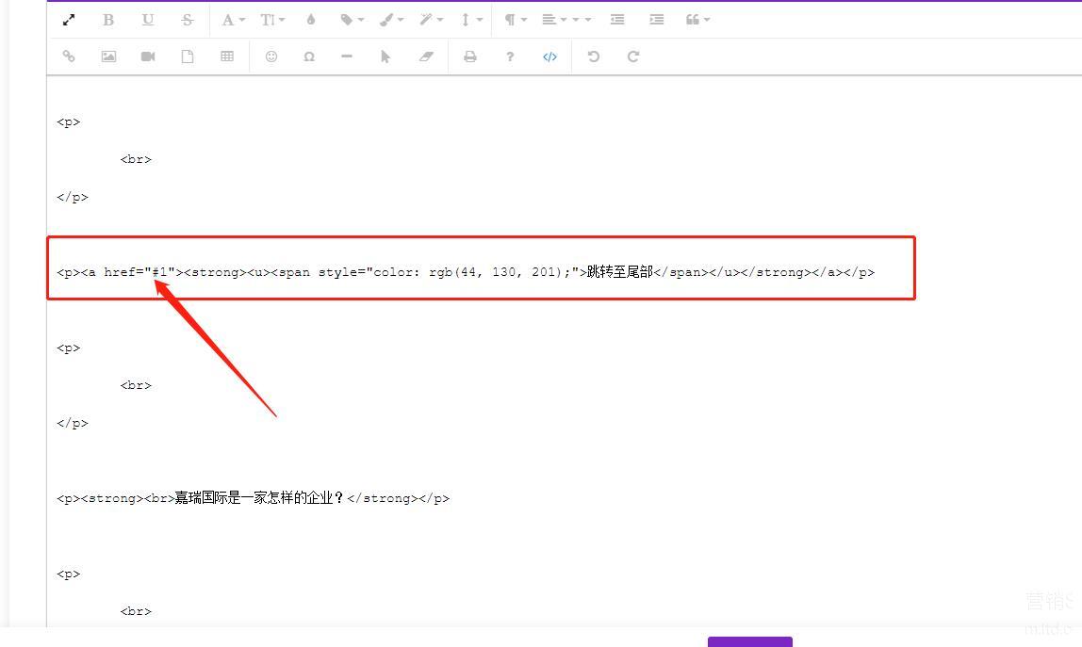
Task: Insert a table
Action: (227, 57)
